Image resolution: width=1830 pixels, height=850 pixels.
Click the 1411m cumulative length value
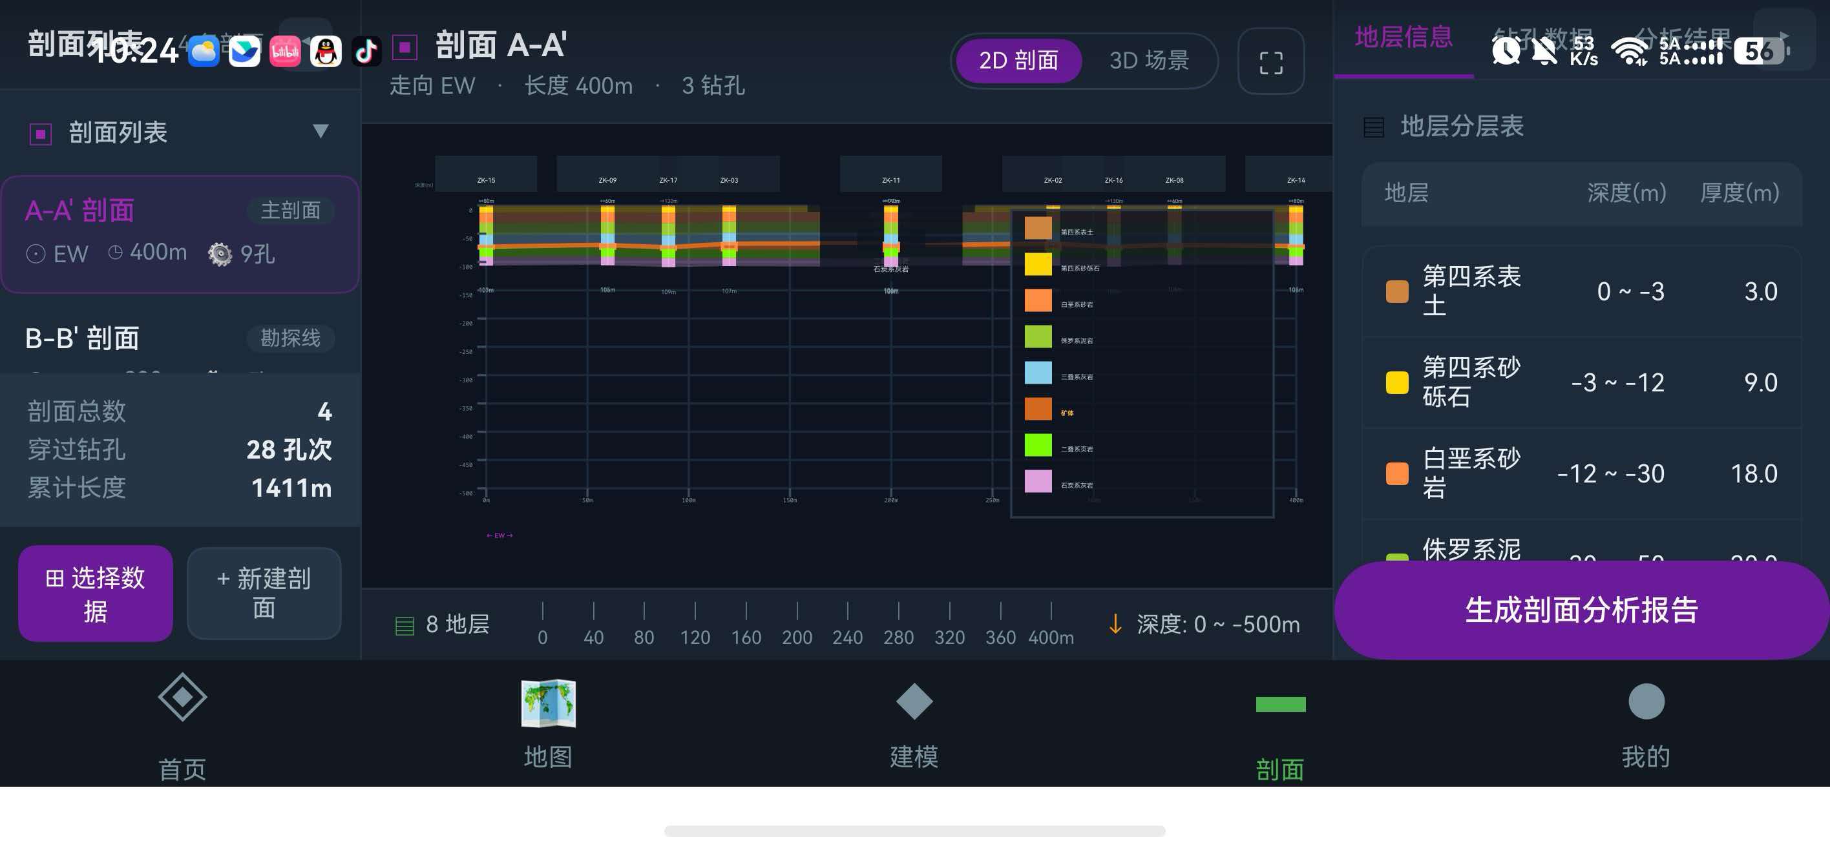291,488
